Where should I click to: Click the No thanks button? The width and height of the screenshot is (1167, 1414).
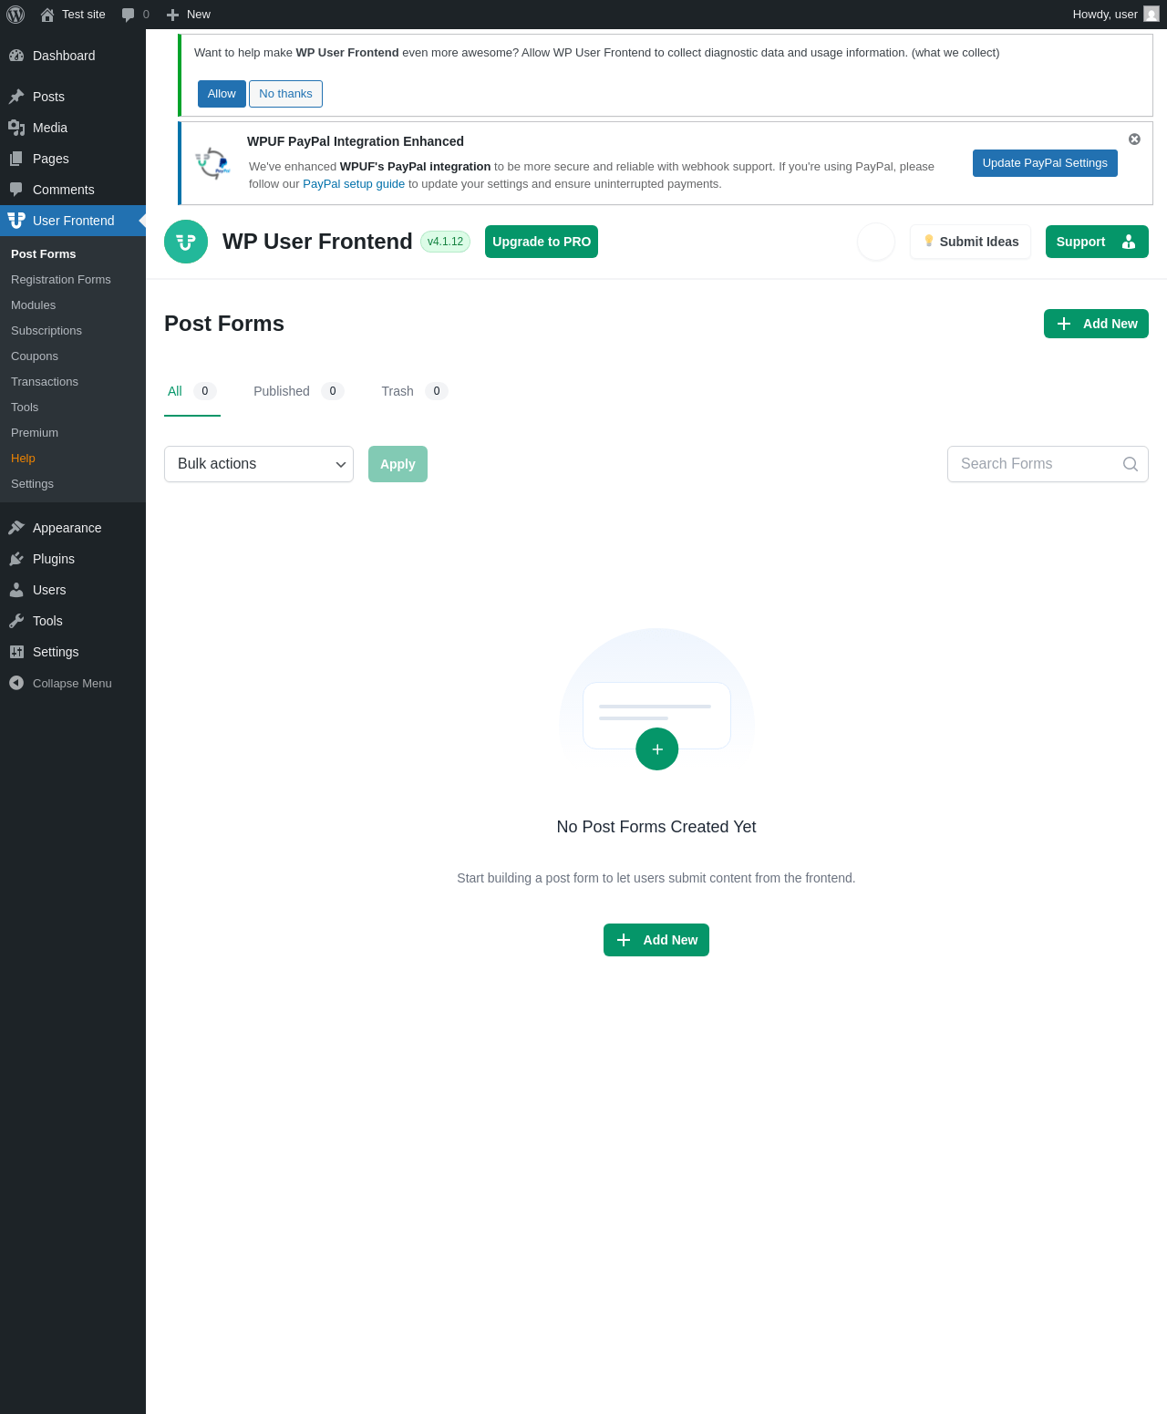(285, 94)
